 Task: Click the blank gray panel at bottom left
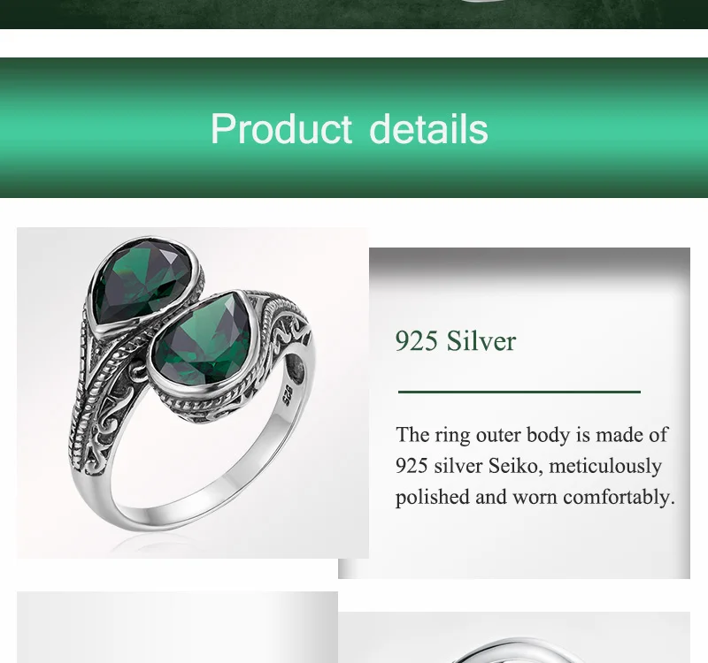(x=177, y=628)
